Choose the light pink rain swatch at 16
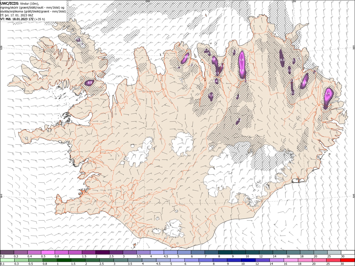 point(290,260)
